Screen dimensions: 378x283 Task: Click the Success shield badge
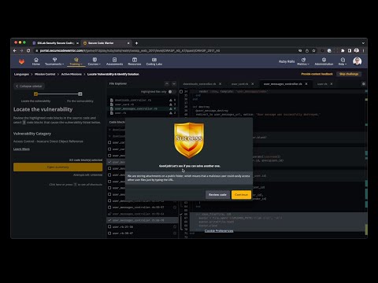click(x=189, y=140)
